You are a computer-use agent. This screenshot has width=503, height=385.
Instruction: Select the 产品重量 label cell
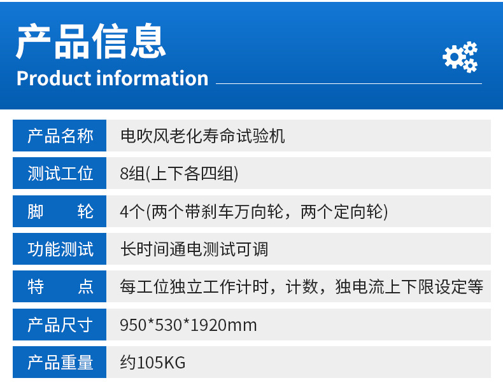[x=60, y=363]
